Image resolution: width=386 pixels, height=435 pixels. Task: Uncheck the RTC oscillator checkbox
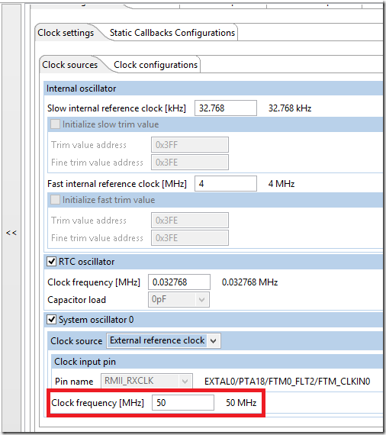point(52,261)
